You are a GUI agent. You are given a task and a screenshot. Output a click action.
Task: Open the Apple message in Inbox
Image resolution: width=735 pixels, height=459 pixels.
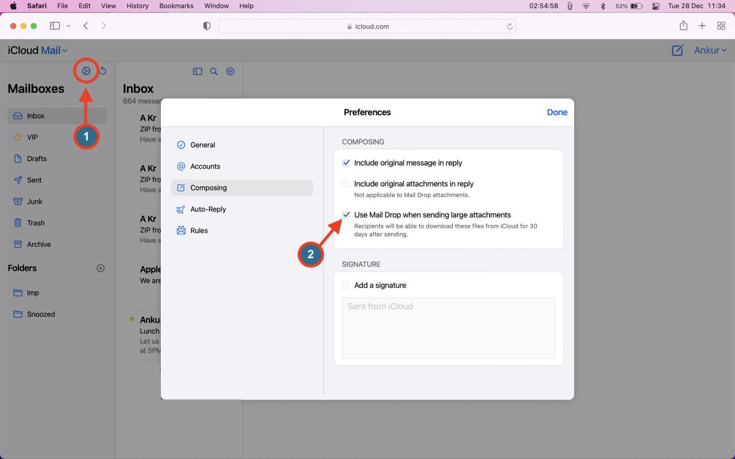pyautogui.click(x=150, y=274)
